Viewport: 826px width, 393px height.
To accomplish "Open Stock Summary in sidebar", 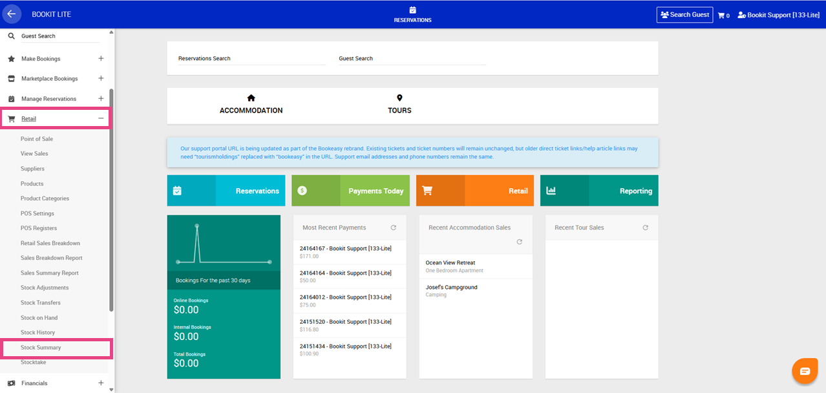I will pos(41,348).
